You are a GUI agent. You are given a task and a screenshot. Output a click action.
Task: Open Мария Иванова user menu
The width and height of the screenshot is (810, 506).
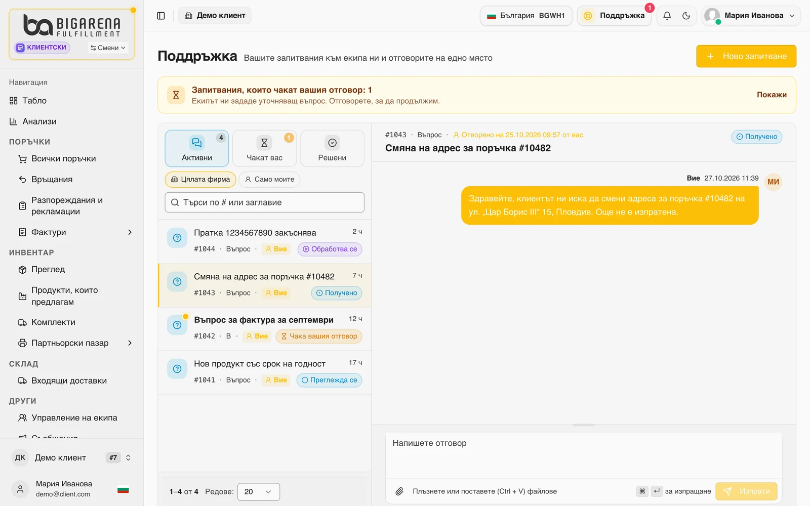click(x=751, y=16)
